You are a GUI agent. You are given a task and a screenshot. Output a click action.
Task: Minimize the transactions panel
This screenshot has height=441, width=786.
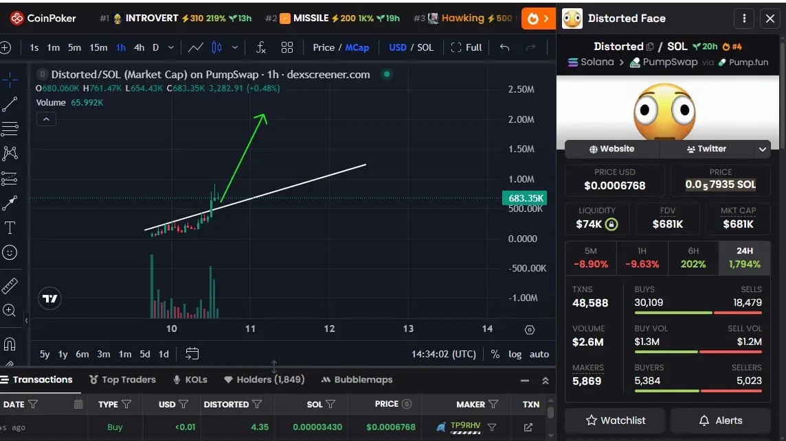tap(525, 381)
